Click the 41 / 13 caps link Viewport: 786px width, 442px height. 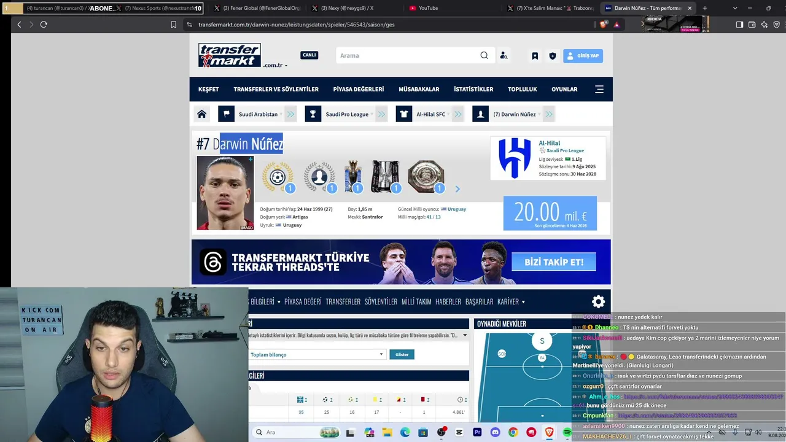(x=434, y=217)
